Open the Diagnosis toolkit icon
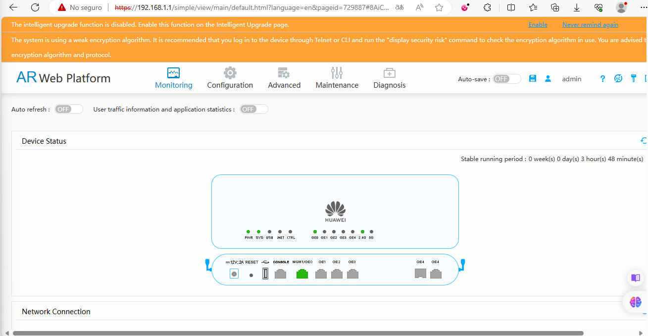 click(x=390, y=73)
